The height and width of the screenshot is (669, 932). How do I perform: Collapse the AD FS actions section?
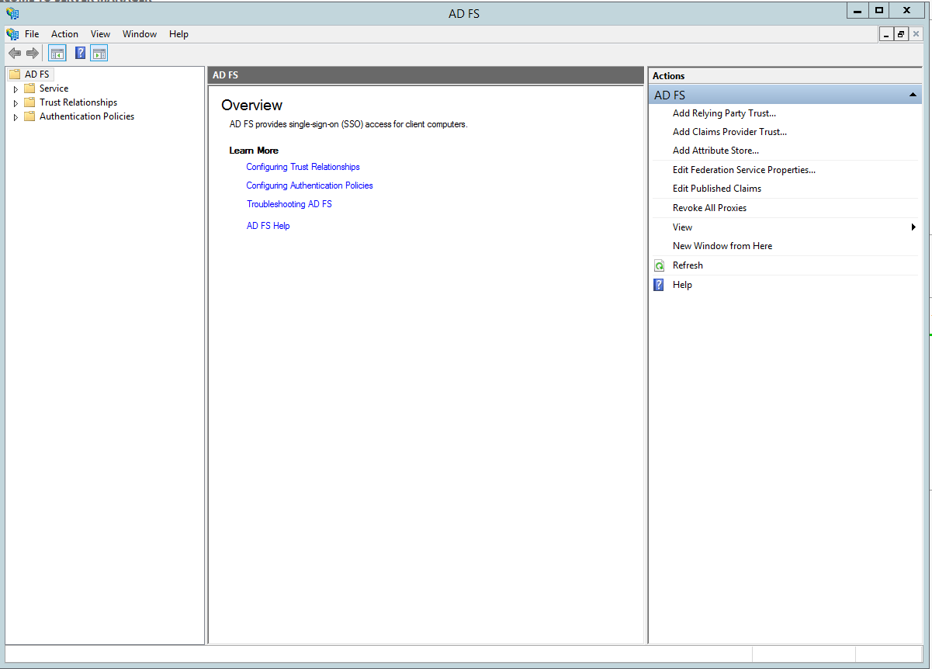[913, 95]
